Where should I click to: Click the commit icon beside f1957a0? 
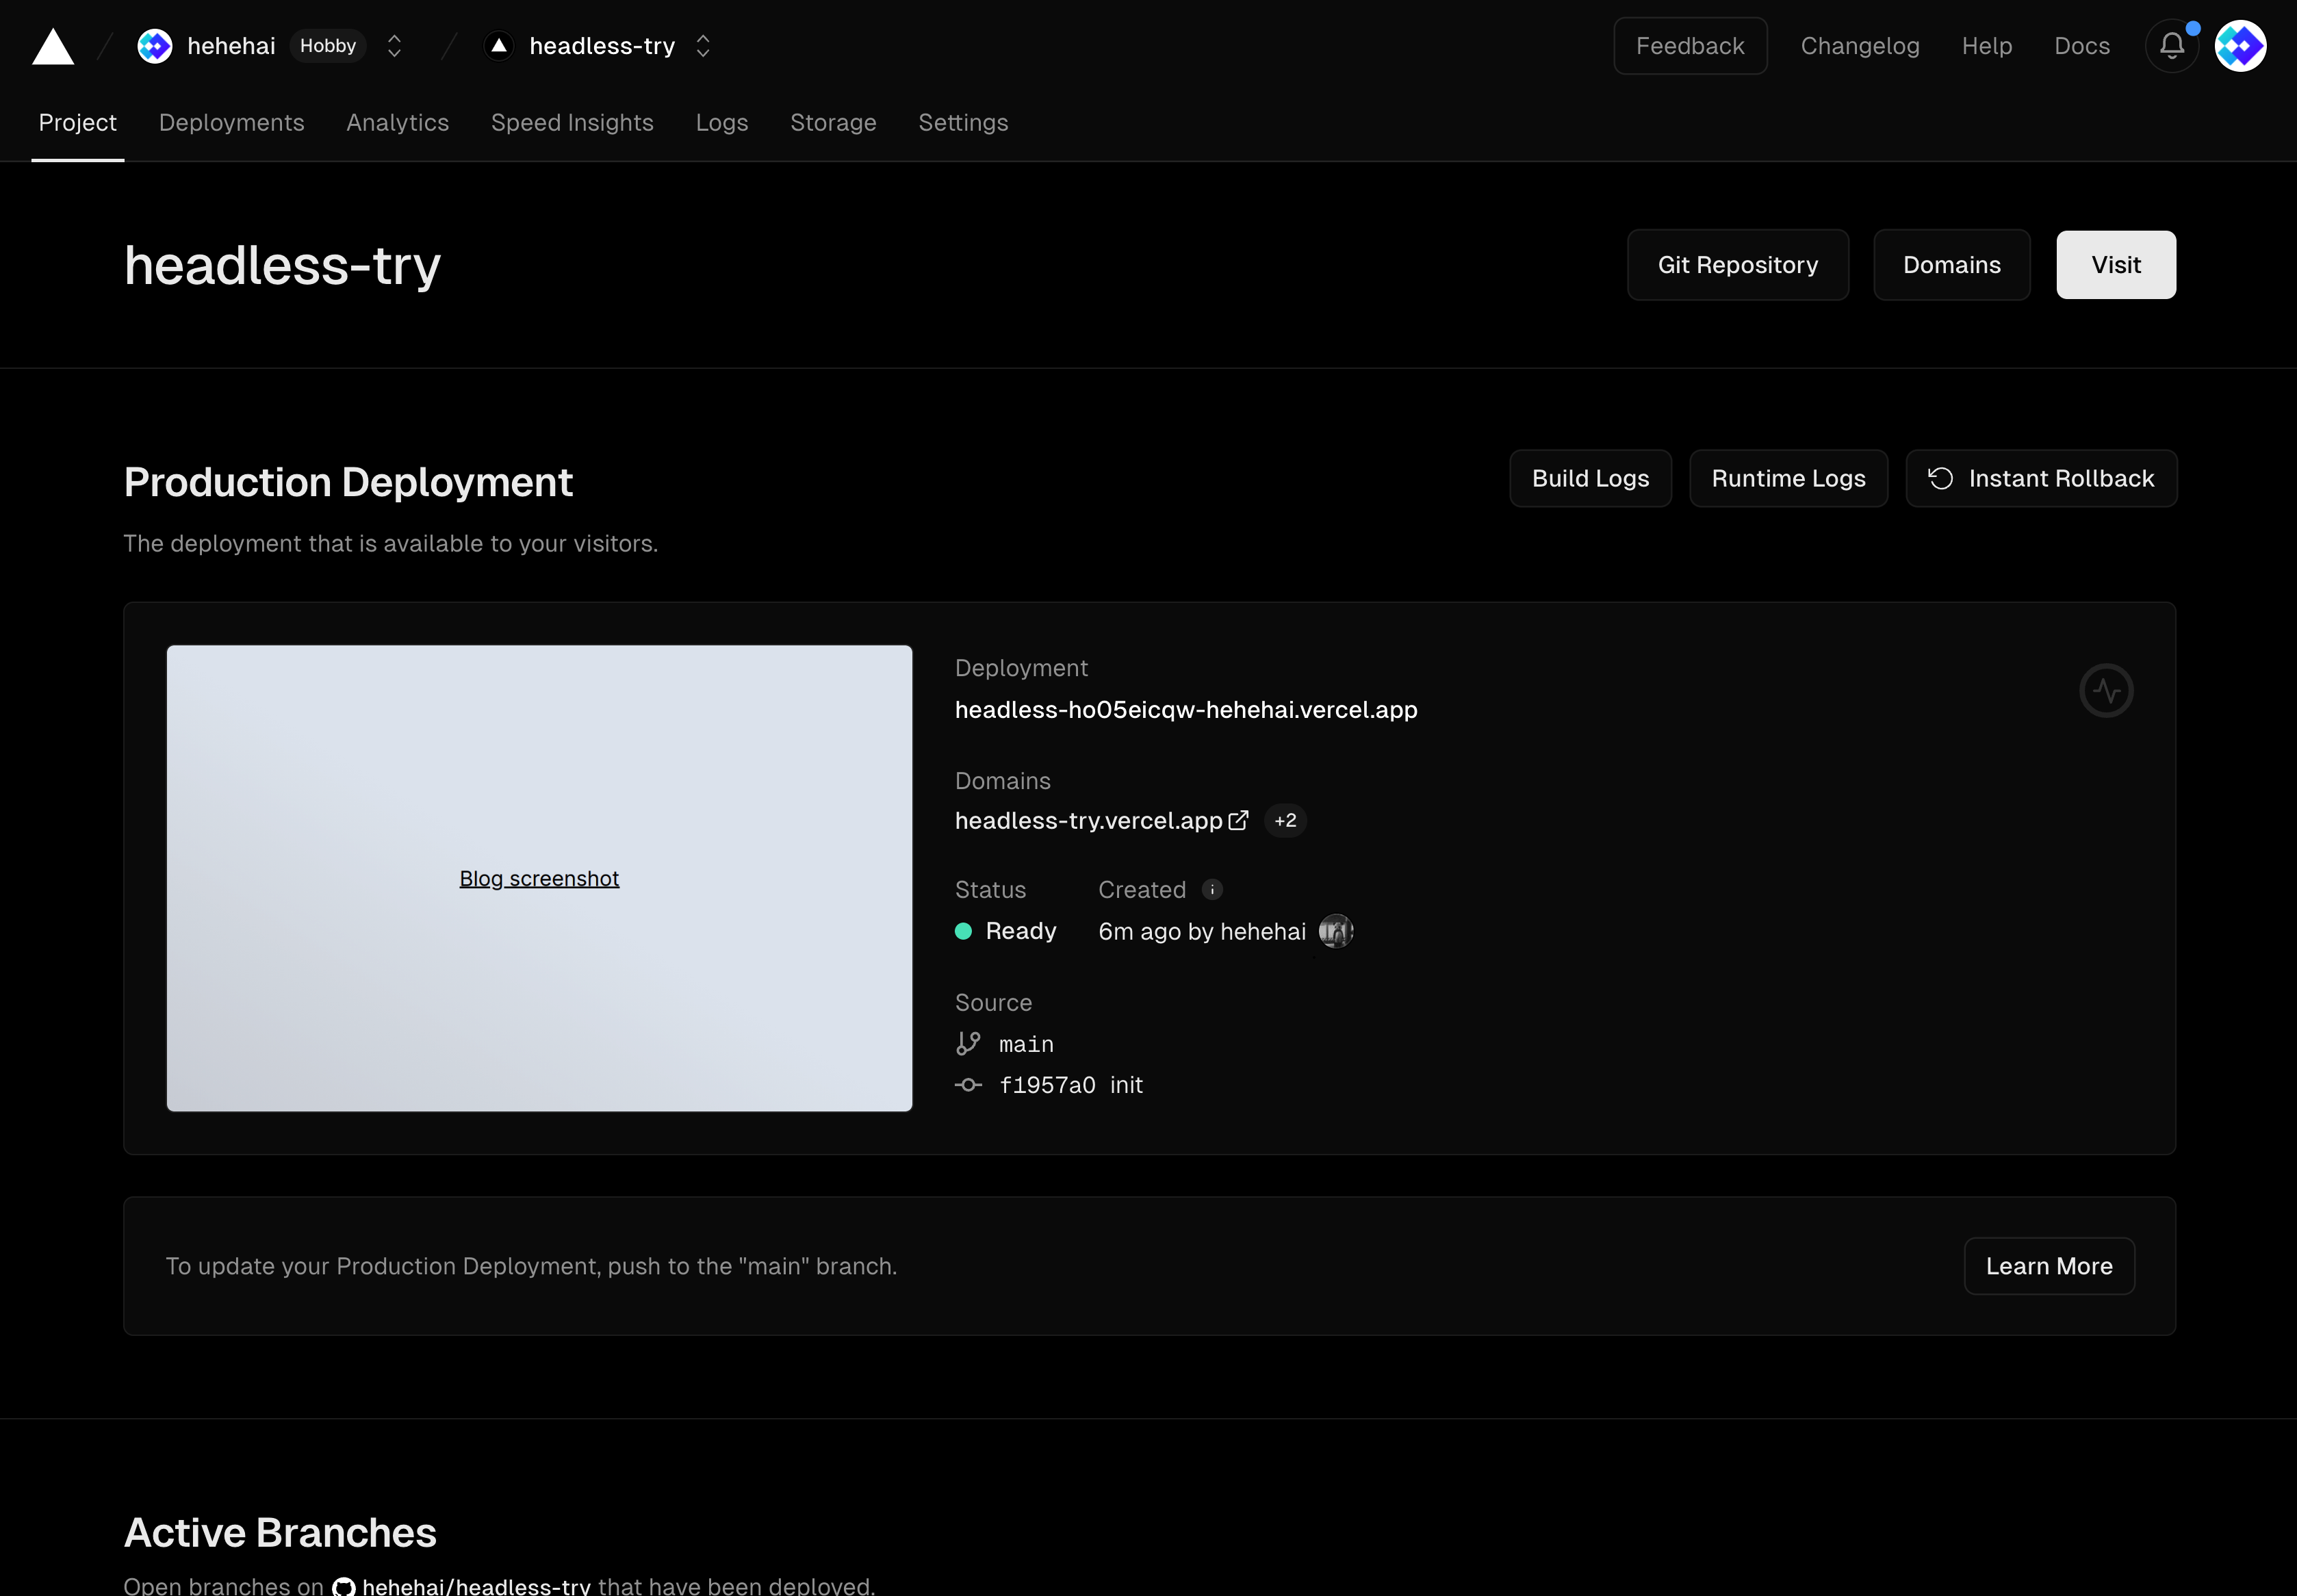(968, 1085)
